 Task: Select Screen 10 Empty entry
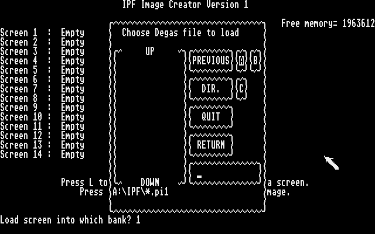tap(42, 117)
